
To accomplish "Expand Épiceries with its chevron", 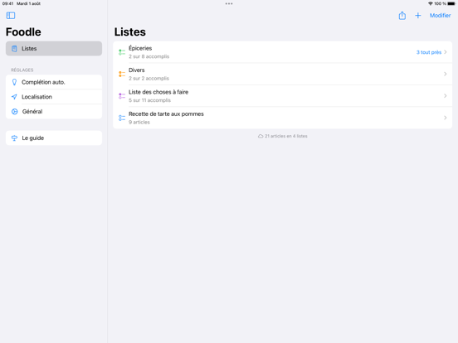I will (446, 52).
